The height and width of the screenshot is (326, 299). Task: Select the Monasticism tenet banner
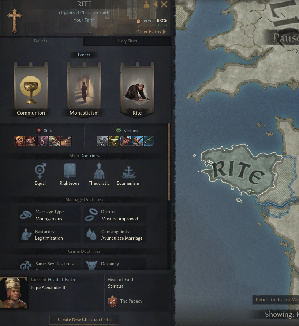[x=84, y=90]
